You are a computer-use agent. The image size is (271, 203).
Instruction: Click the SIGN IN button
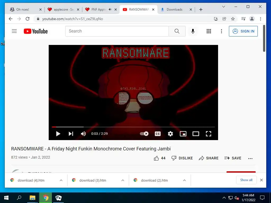point(243,31)
